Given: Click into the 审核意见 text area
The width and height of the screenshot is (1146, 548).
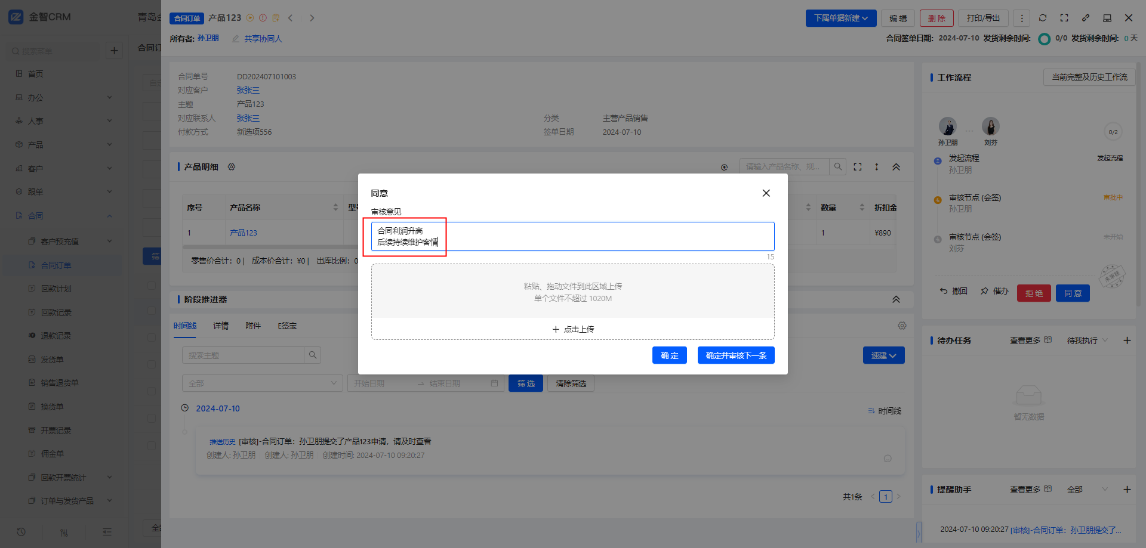Looking at the screenshot, I should pos(572,236).
